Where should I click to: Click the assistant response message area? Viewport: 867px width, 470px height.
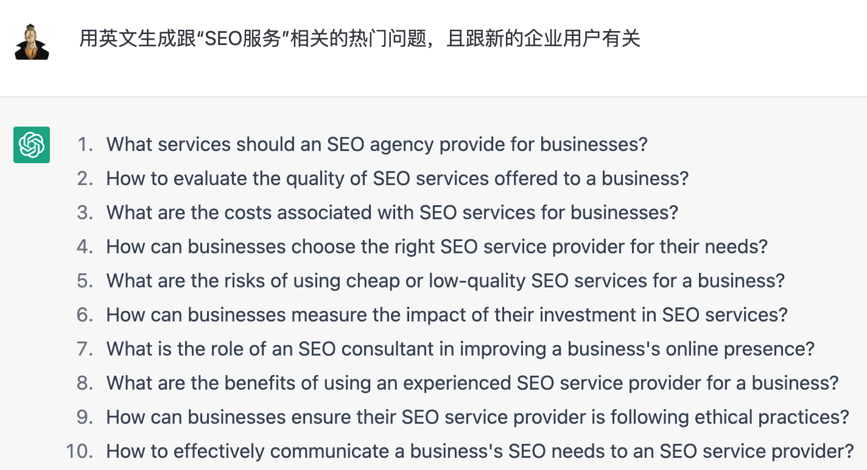pos(426,292)
